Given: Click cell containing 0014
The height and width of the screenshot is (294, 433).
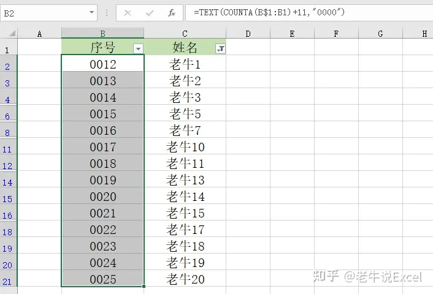Looking at the screenshot, I should [102, 97].
